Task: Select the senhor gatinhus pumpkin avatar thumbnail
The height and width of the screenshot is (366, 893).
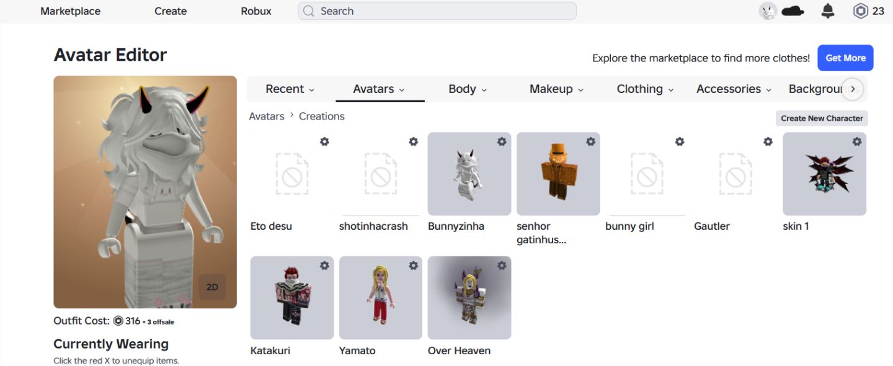Action: coord(558,174)
